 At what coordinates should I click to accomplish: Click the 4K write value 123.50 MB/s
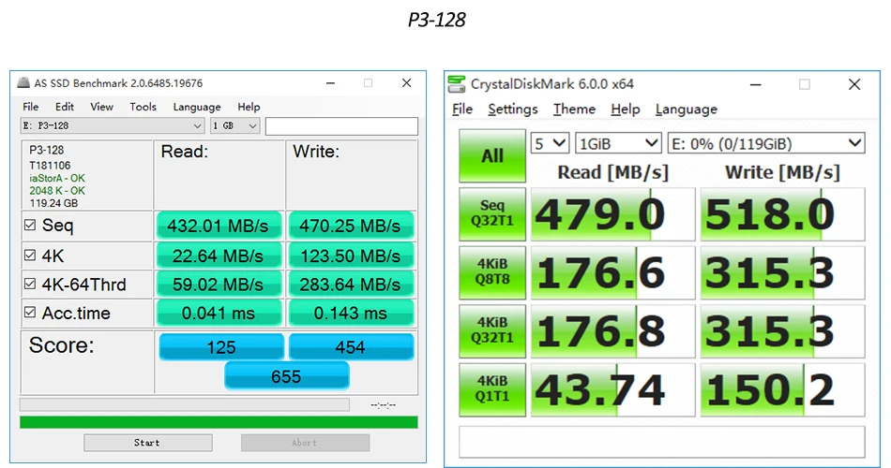click(351, 256)
